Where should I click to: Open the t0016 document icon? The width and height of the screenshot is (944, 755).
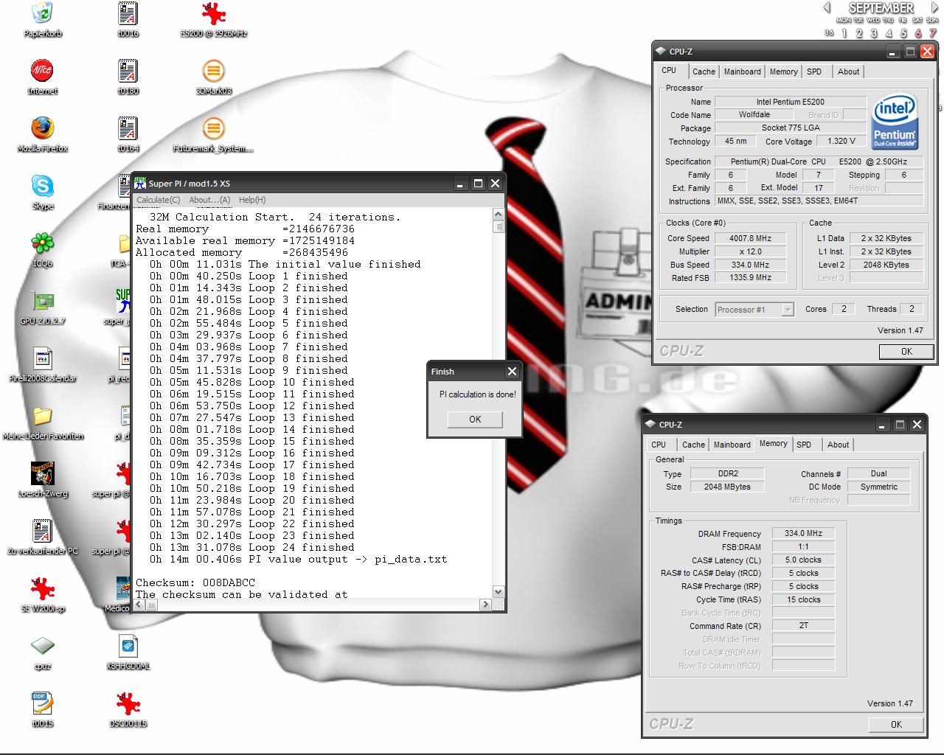128,13
